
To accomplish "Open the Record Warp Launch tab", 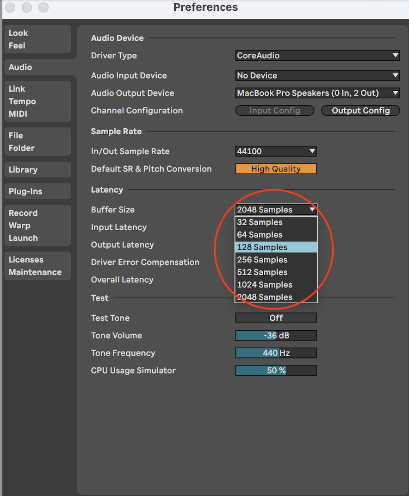I will click(x=37, y=226).
